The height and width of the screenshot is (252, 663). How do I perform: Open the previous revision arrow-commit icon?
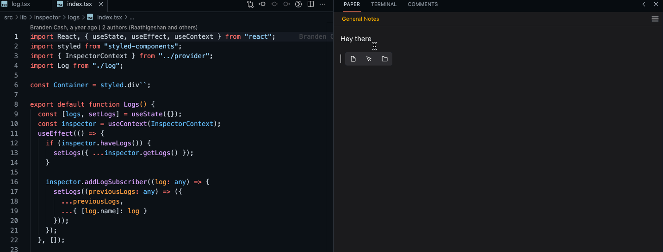(x=262, y=4)
